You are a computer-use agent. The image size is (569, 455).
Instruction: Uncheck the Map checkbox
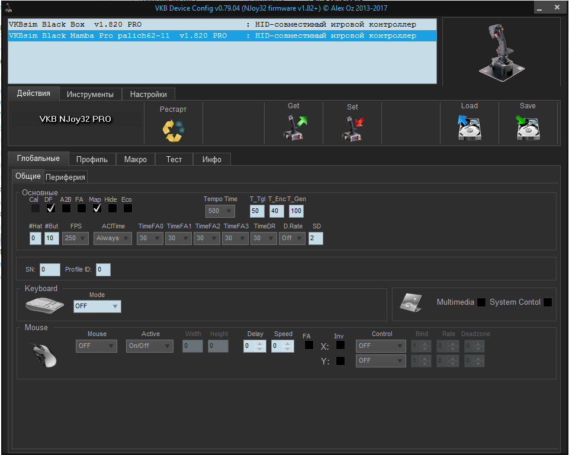click(x=97, y=208)
